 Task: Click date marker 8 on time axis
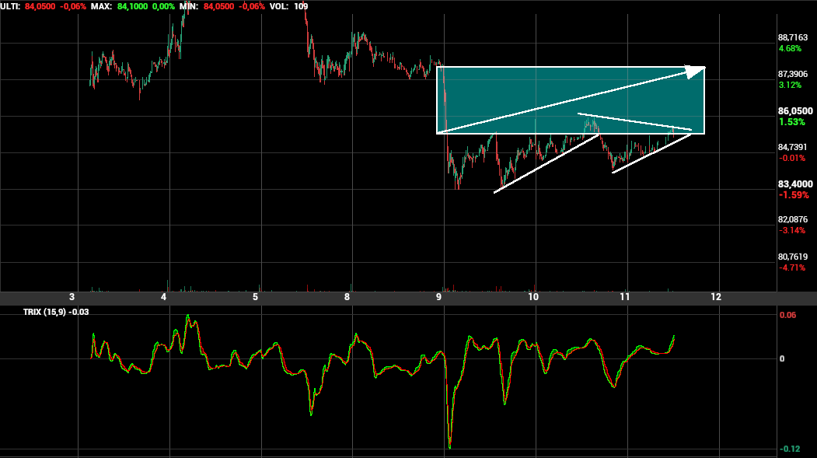click(x=347, y=297)
